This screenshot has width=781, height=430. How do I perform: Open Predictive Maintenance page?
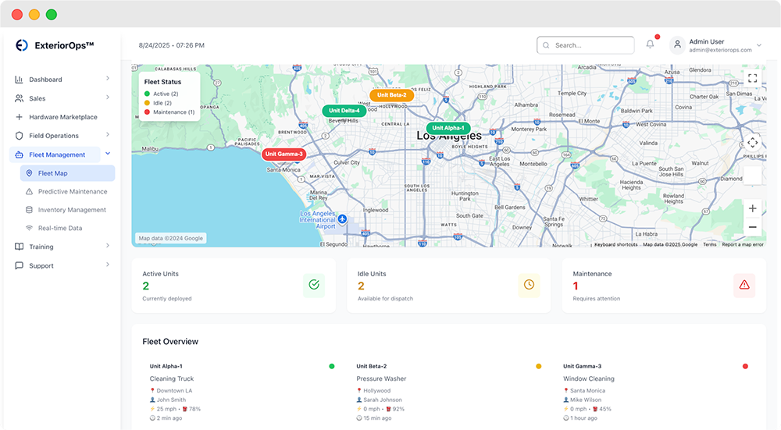[72, 191]
